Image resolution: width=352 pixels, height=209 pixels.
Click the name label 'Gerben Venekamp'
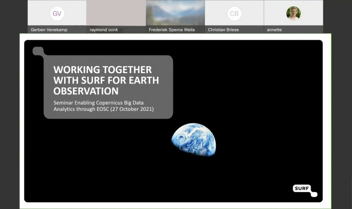tap(49, 30)
